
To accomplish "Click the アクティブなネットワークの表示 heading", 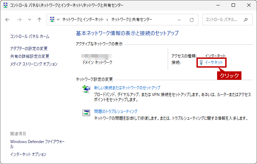I will click(99, 44).
